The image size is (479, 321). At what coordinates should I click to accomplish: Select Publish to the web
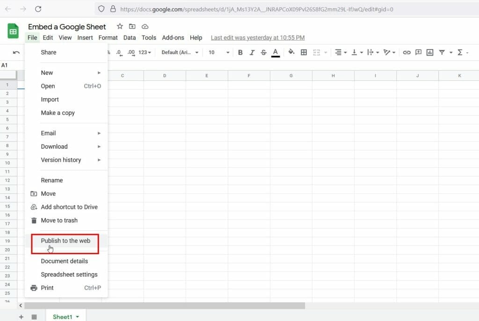pyautogui.click(x=65, y=241)
